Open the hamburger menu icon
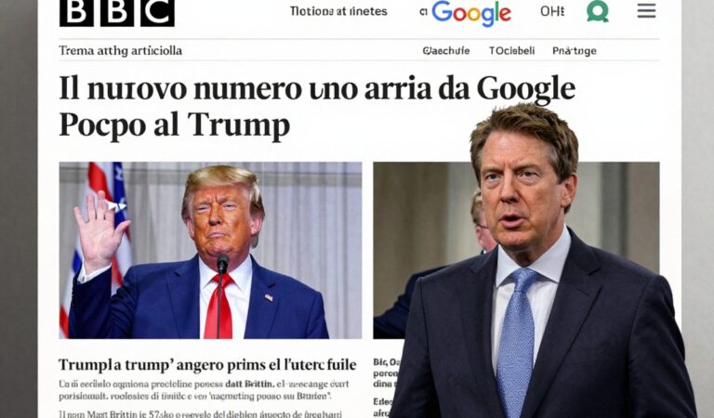 click(x=646, y=10)
